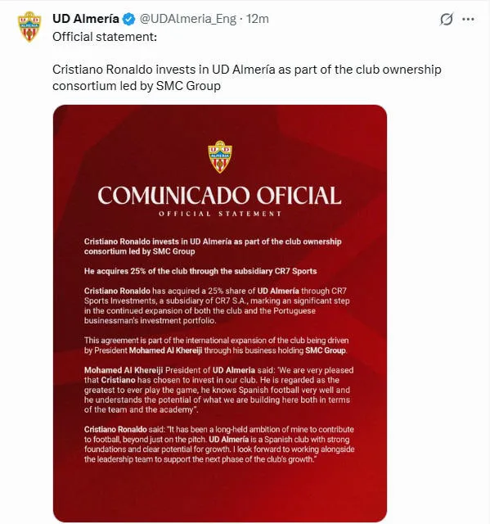This screenshot has width=490, height=524.
Task: Click the tweet text mentioning SMC Group
Action: tap(247, 78)
